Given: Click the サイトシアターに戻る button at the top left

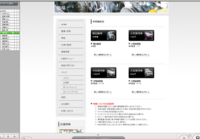Looking at the screenshot, I should tap(8, 3).
